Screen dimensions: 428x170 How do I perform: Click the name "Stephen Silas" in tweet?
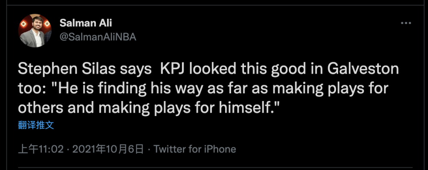pyautogui.click(x=67, y=69)
